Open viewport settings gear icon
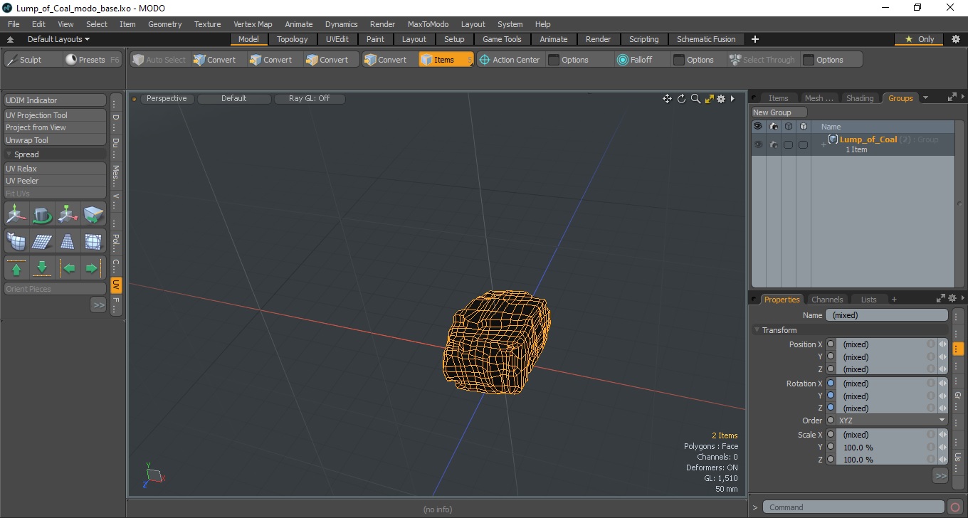Screen dimensions: 968x518 point(721,99)
